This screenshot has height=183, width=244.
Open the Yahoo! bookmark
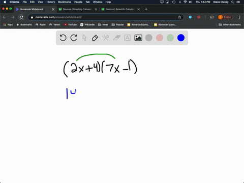point(55,24)
